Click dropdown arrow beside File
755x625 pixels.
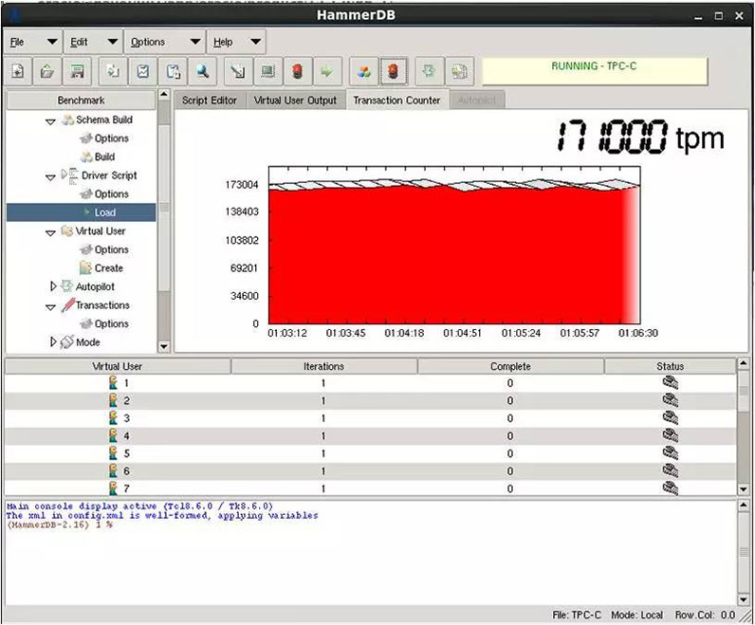(52, 42)
